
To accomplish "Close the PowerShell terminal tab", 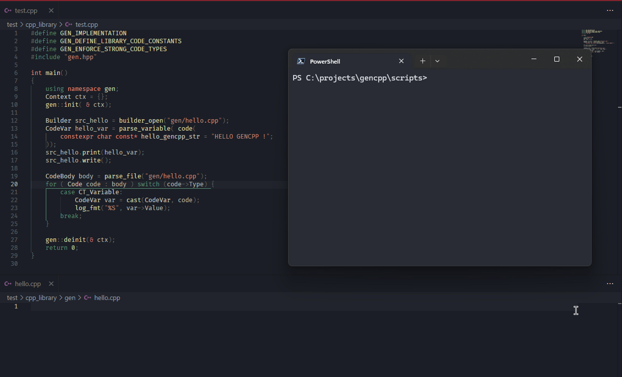I will (x=402, y=61).
